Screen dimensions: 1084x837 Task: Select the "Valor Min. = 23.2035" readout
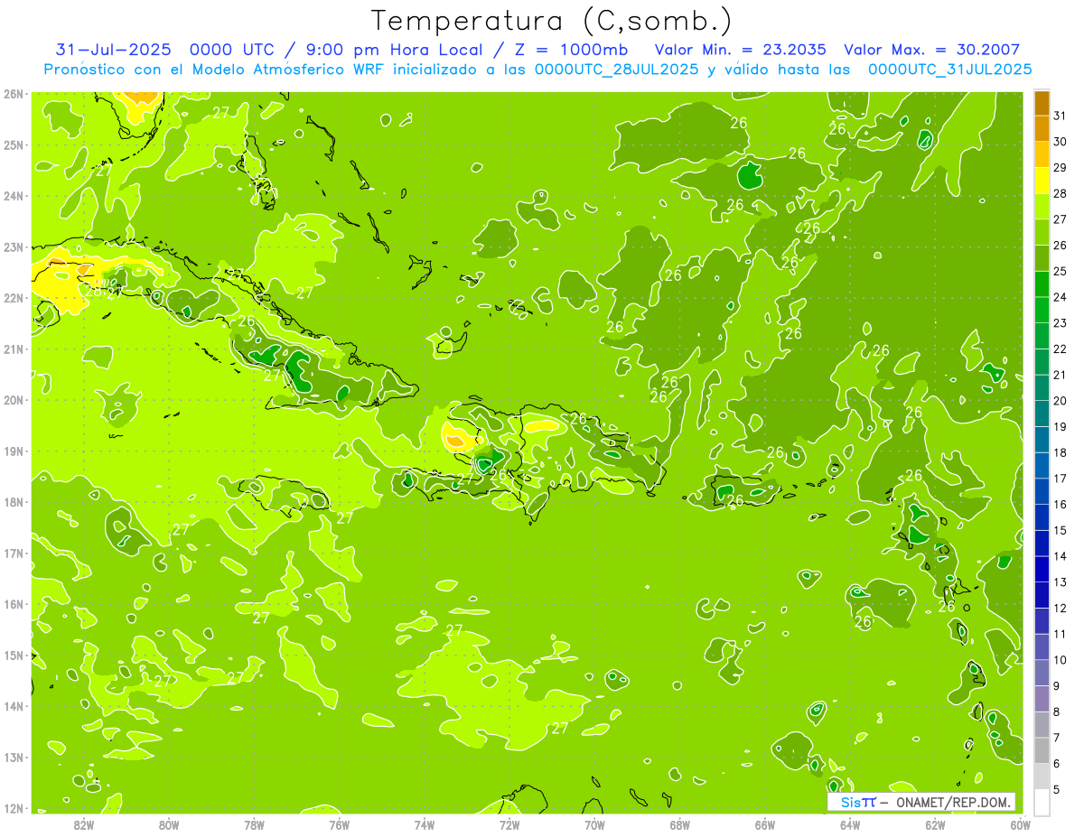[x=743, y=50]
